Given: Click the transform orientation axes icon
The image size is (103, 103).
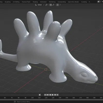Looking at the screenshot, I should (36, 5).
